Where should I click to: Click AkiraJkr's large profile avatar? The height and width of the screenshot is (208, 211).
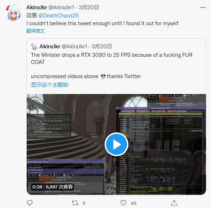point(14,12)
